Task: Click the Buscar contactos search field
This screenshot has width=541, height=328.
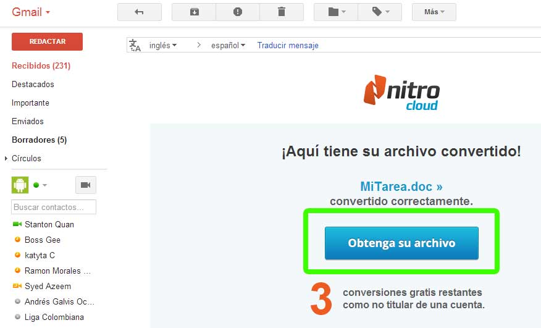Action: click(54, 207)
